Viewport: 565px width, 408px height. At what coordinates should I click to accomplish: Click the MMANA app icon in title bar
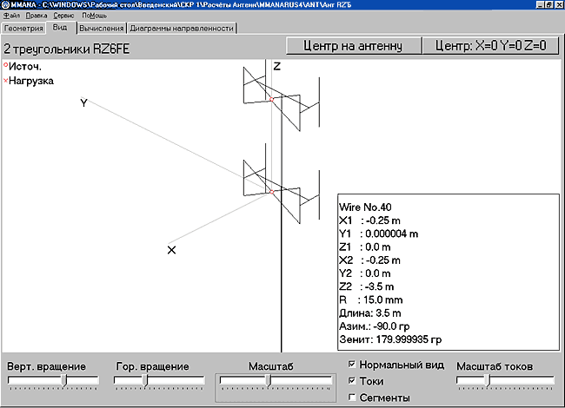tap(5, 5)
